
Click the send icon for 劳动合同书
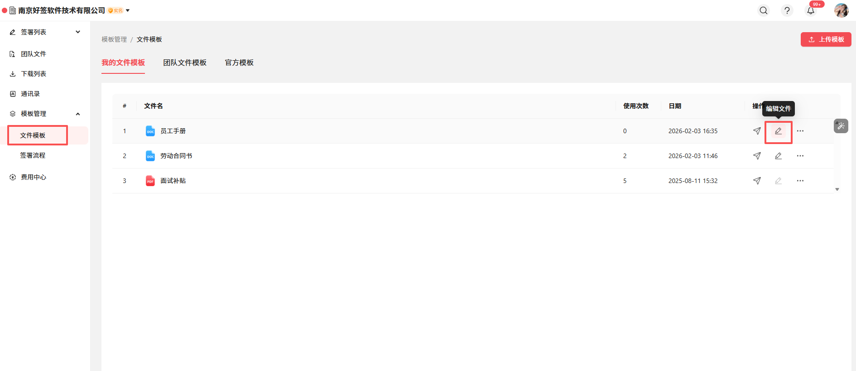[x=757, y=156]
